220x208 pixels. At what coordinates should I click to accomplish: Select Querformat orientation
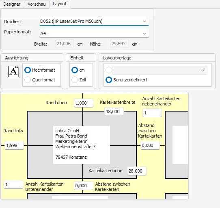tap(28, 80)
